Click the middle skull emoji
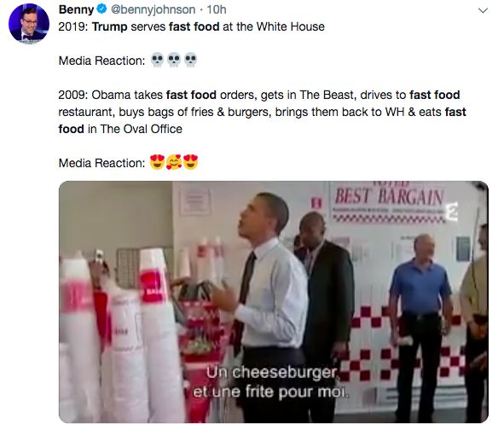Screen dimensions: 498x436 (174, 60)
